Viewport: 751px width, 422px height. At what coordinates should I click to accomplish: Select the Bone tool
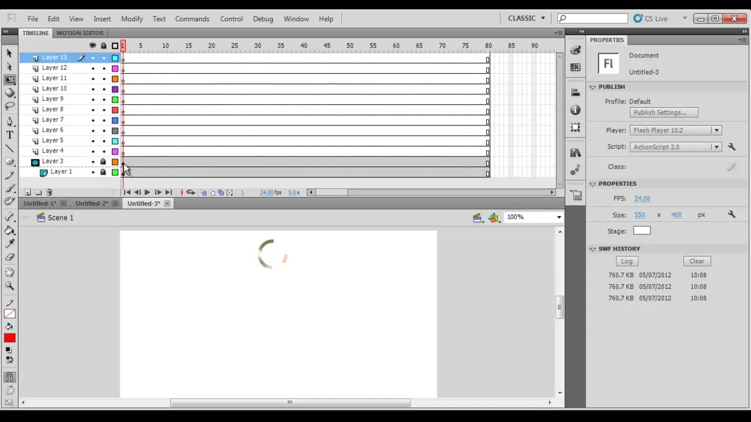point(9,216)
